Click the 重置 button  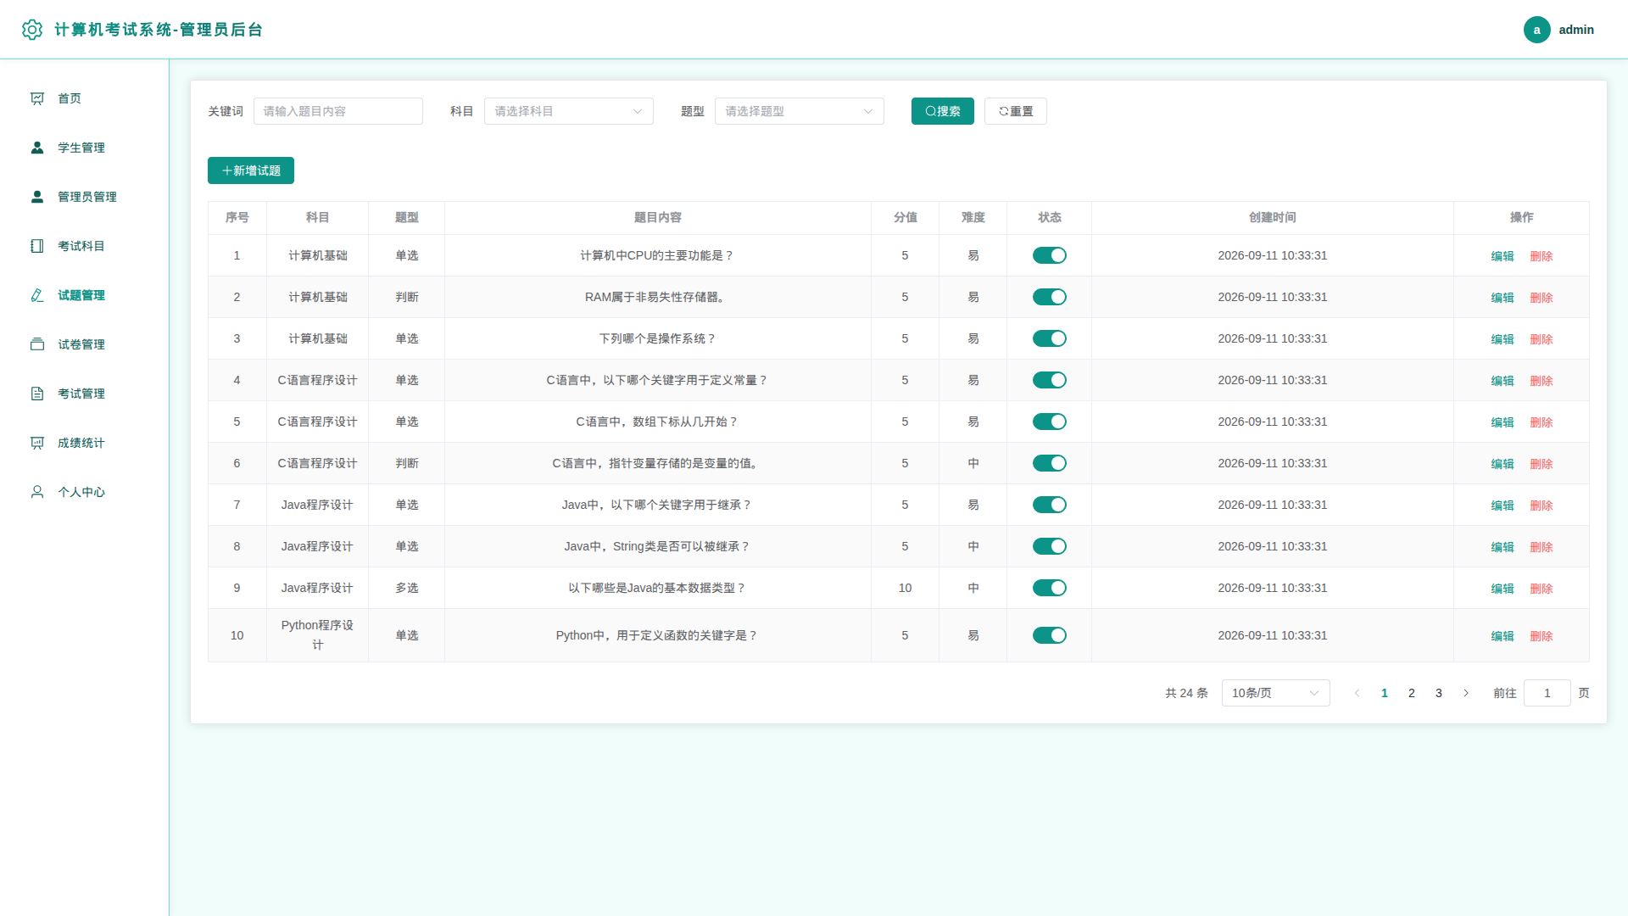[1016, 111]
